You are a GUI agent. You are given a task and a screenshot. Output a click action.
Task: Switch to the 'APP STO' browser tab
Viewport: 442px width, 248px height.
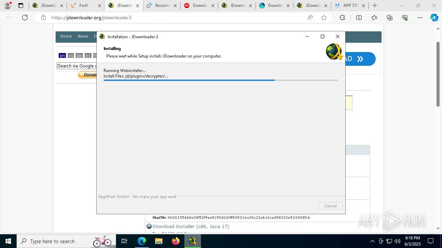tap(350, 6)
